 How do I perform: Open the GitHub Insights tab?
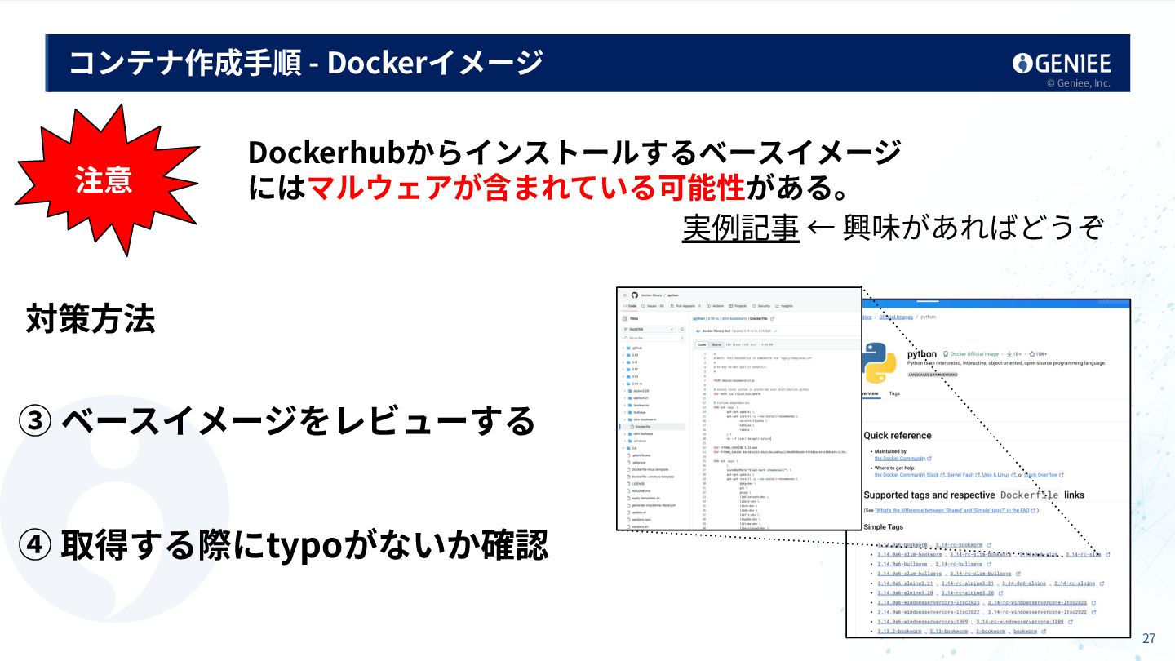pyautogui.click(x=784, y=306)
